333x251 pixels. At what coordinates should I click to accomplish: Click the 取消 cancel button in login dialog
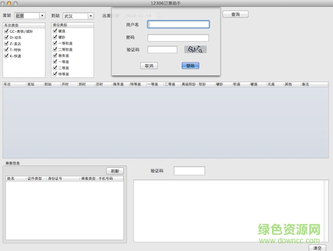[149, 66]
